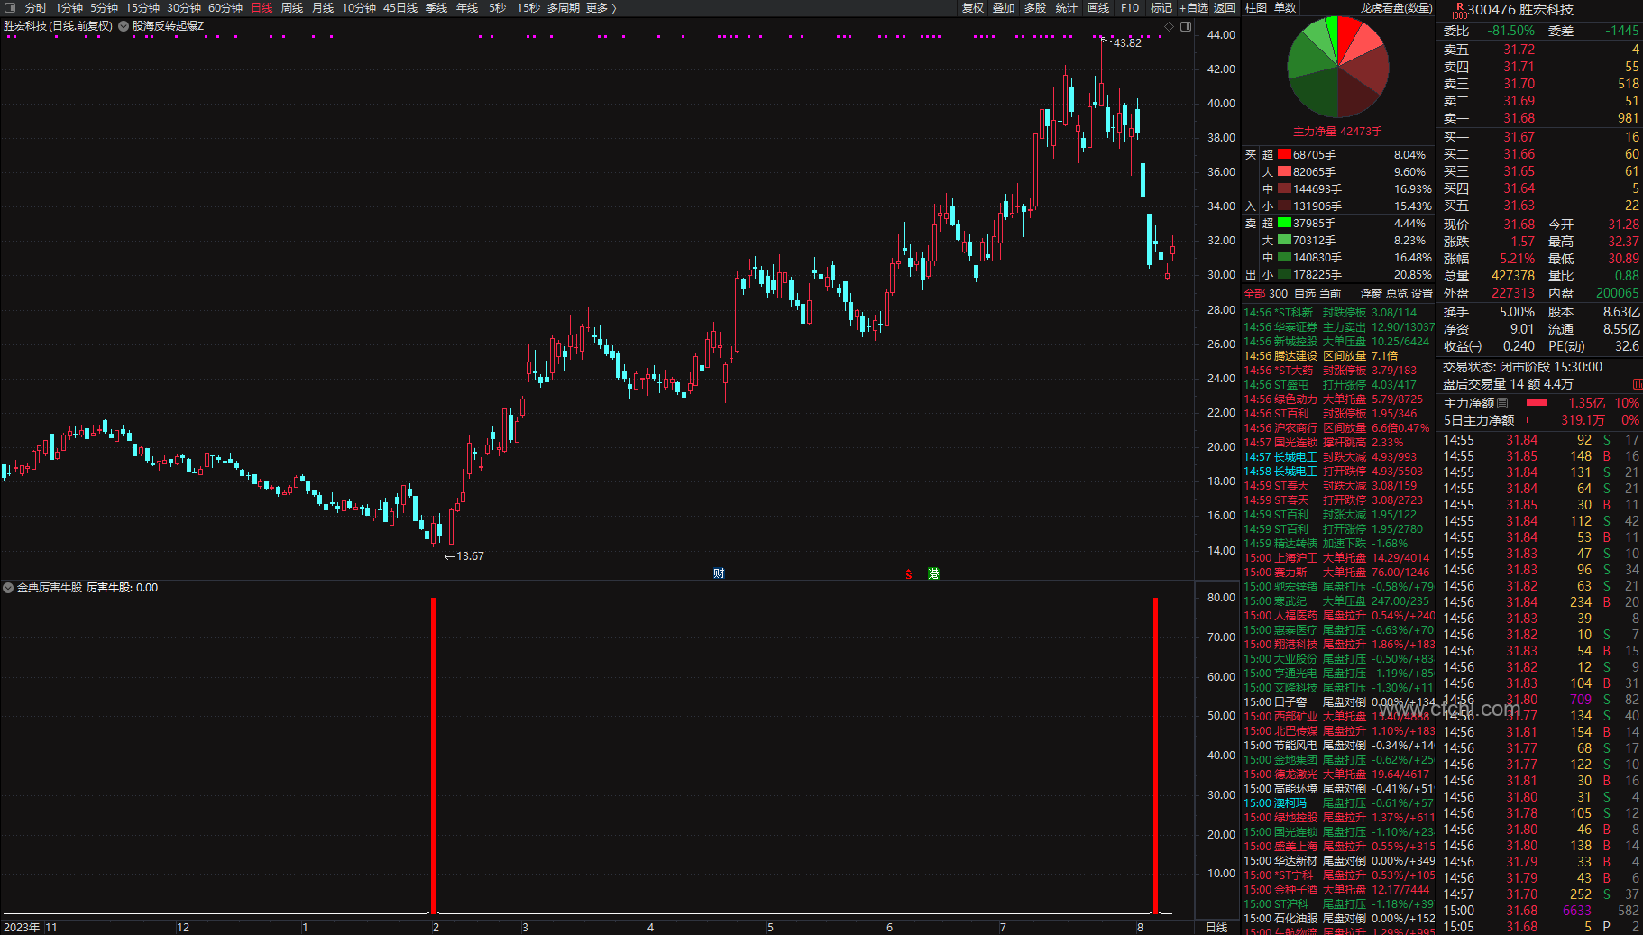This screenshot has width=1643, height=935.
Task: Expand the 更多 periods menu
Action: click(x=601, y=7)
